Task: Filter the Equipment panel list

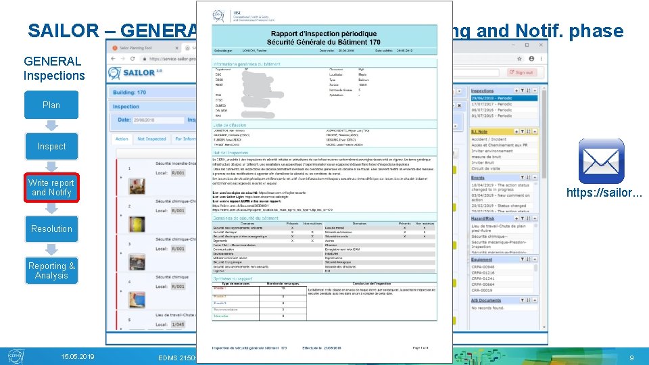Action: point(523,260)
